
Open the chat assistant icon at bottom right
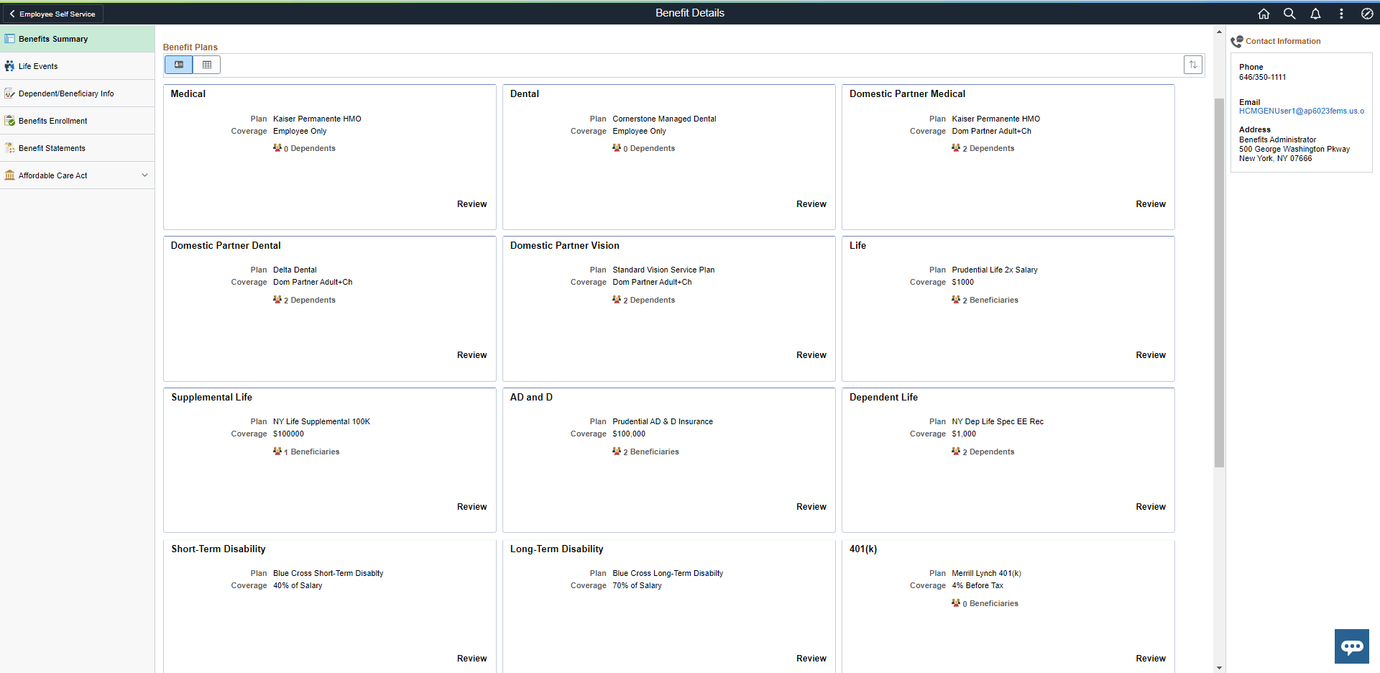click(1351, 646)
